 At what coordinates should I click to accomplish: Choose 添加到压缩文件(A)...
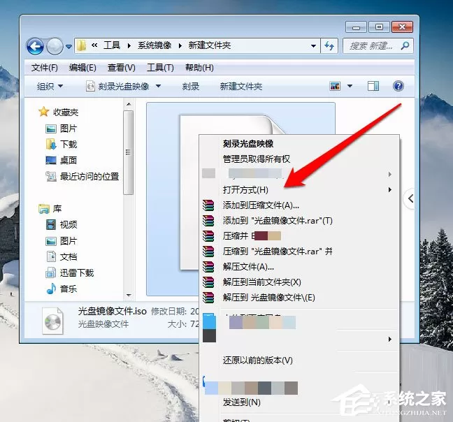click(261, 205)
